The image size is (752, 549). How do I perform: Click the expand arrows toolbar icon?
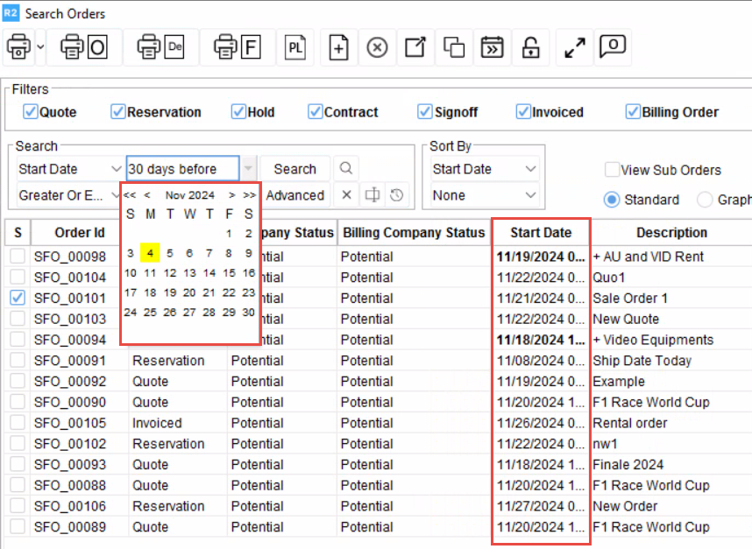pyautogui.click(x=575, y=48)
